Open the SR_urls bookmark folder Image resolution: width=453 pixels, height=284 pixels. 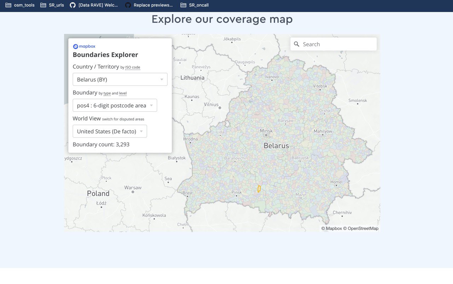52,5
